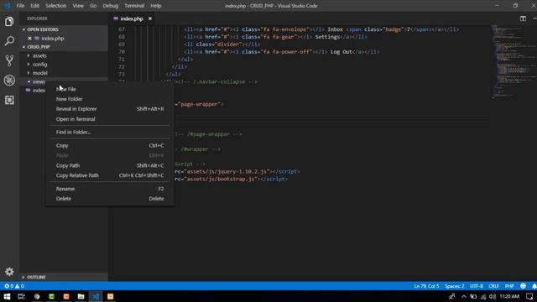Open File Explorer from the taskbar
This screenshot has height=302, width=537.
tap(81, 296)
